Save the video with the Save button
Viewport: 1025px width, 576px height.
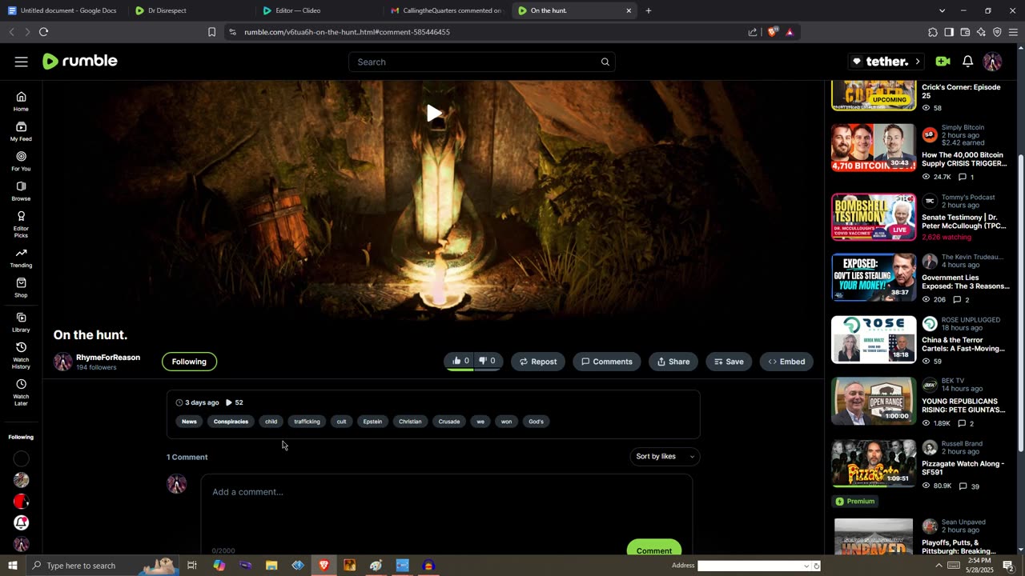point(729,362)
